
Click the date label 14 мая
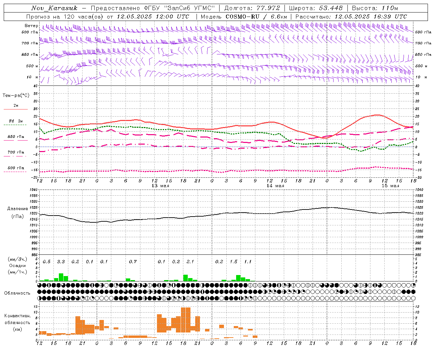tap(275, 186)
